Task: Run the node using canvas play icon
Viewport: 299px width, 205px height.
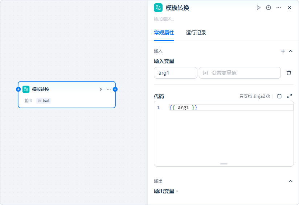Action: click(101, 89)
